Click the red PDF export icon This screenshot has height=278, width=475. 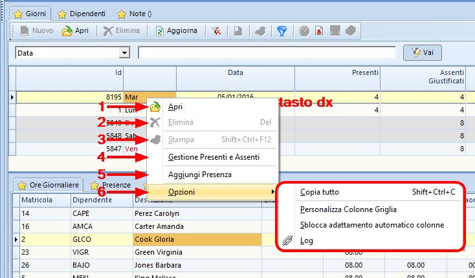pos(319,30)
